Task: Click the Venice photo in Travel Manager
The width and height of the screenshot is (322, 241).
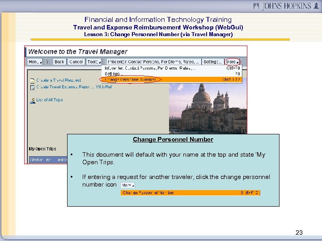Action: pos(208,108)
